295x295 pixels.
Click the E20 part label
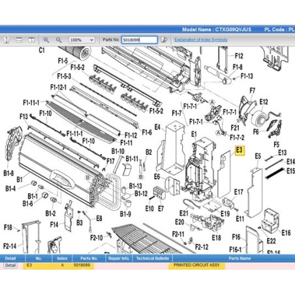click(179, 222)
